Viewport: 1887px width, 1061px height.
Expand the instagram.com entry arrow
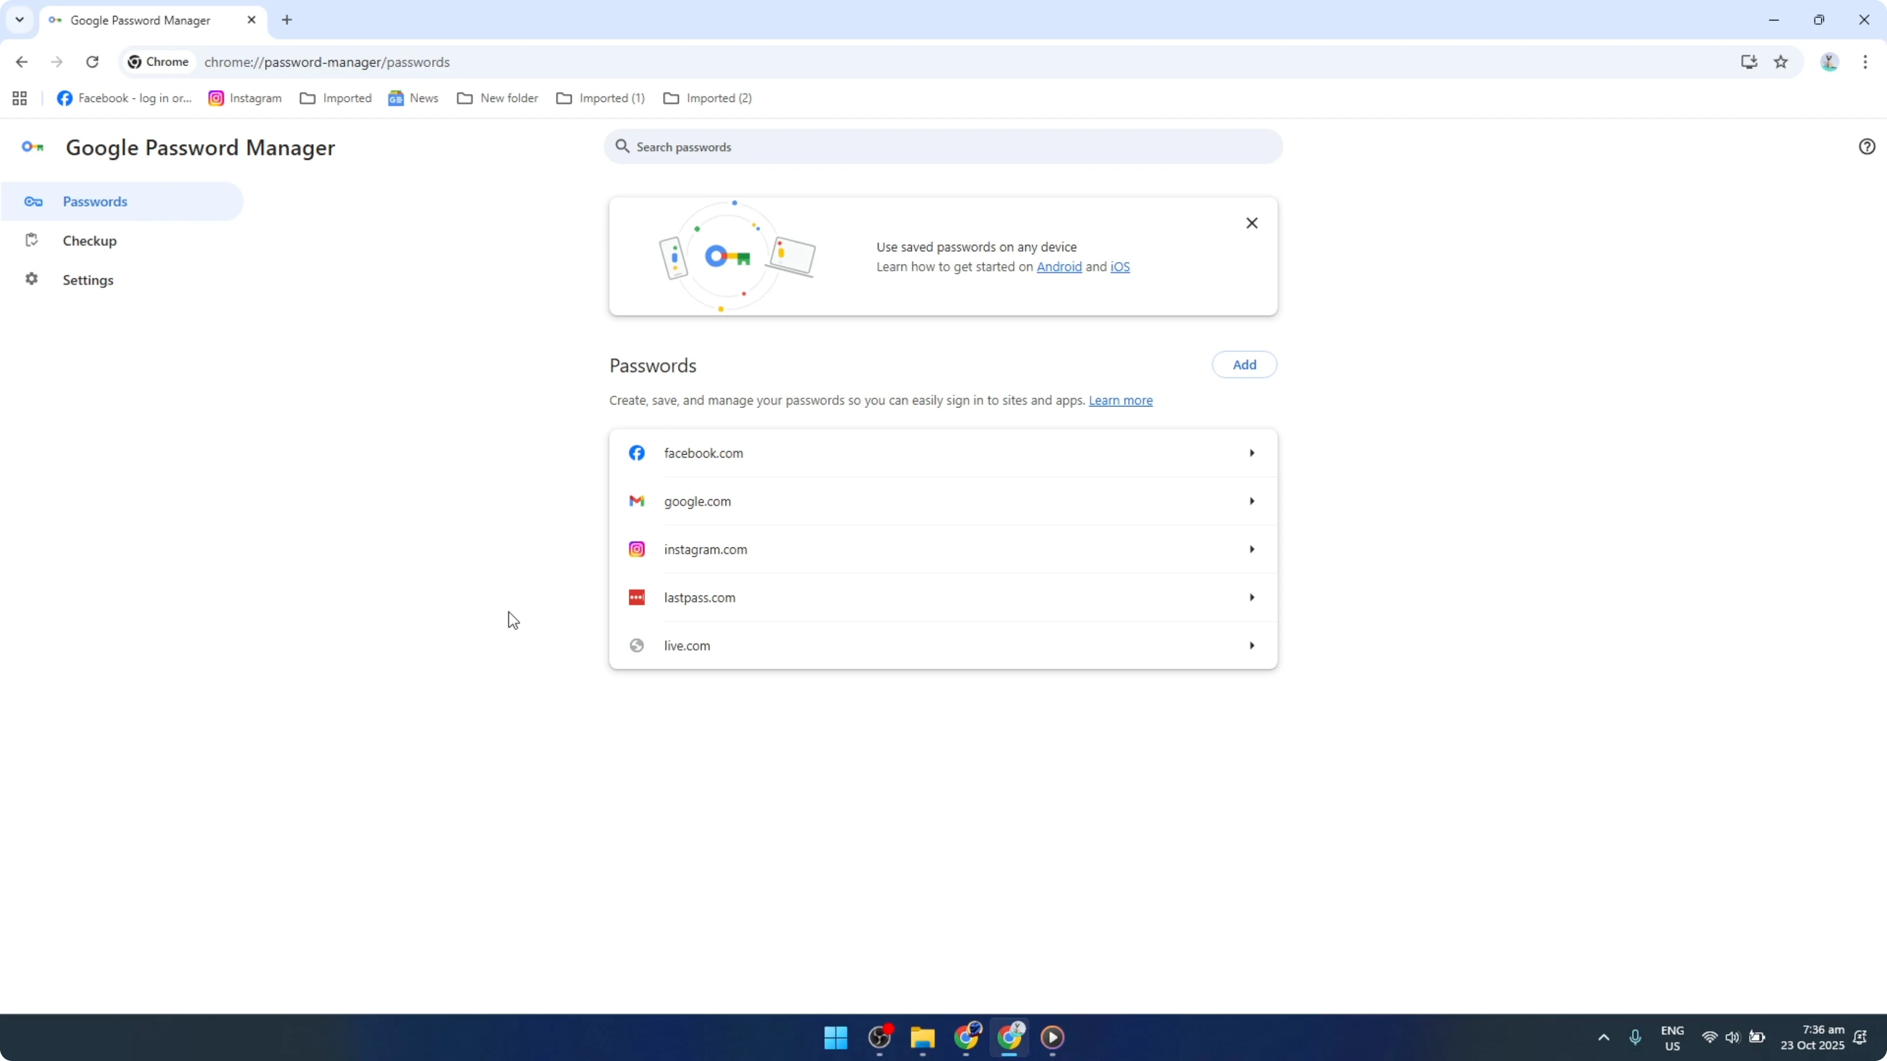[x=1252, y=549]
